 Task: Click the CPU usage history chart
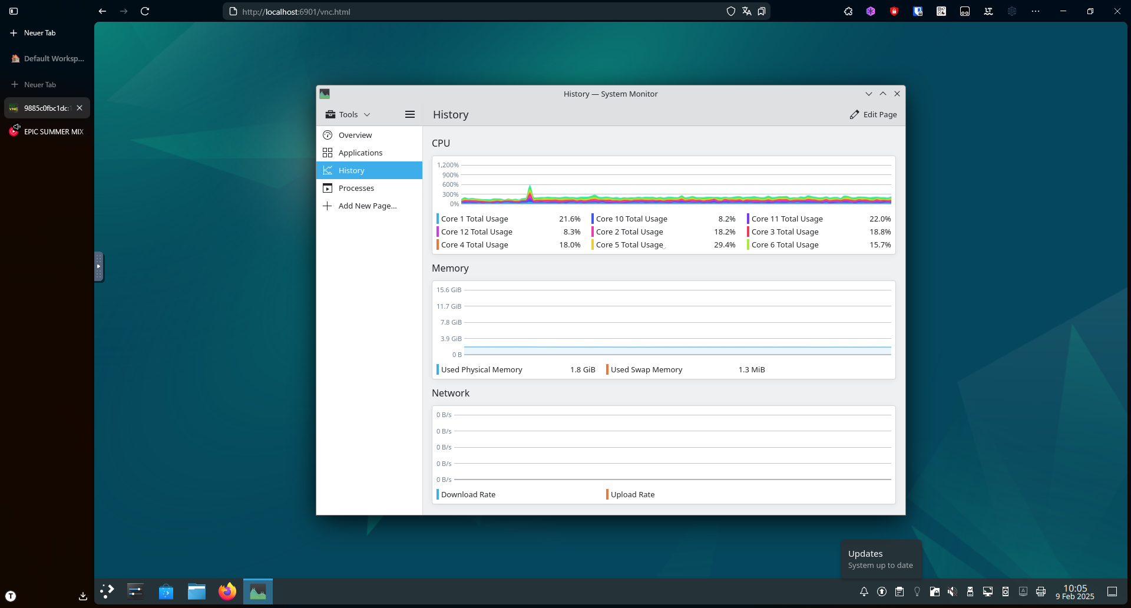point(664,184)
